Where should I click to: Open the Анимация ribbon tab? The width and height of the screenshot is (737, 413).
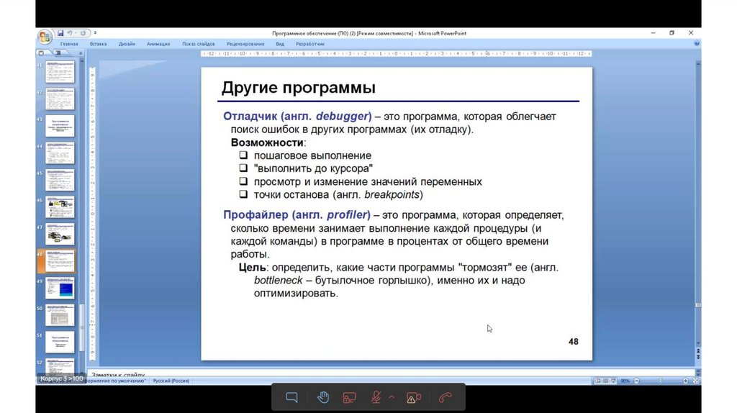point(158,44)
